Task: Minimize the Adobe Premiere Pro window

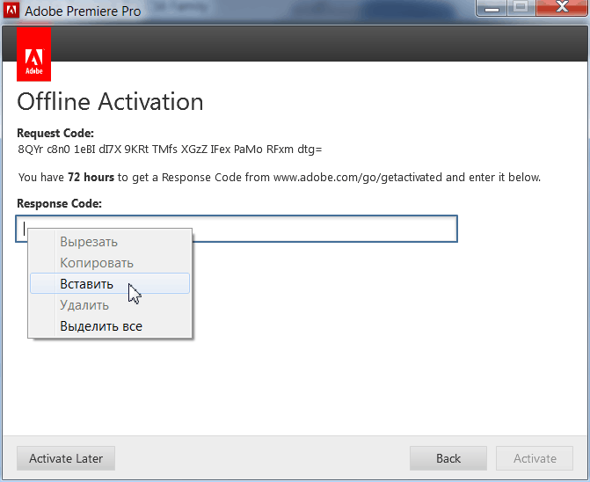Action: tap(492, 8)
